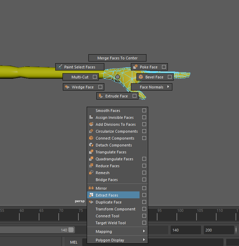Viewport: 239px width, 246px height.
Task: Click the Bevel Face label
Action: 154,77
